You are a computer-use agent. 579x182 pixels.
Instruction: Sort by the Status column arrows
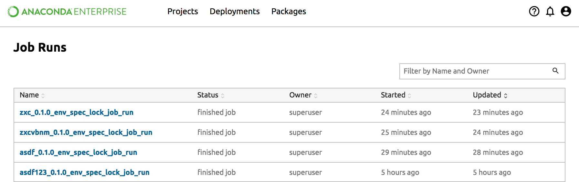point(223,96)
